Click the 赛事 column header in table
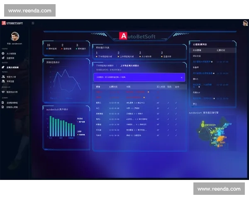 click(98, 87)
